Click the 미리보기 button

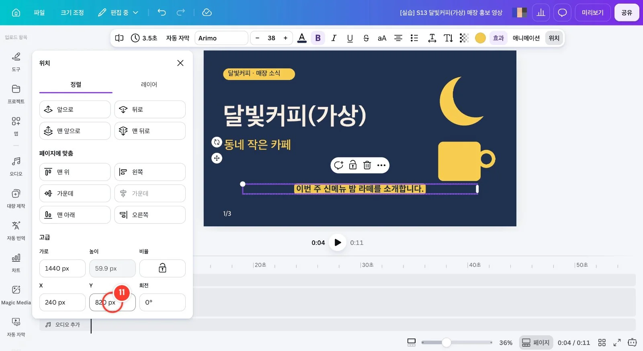(593, 12)
